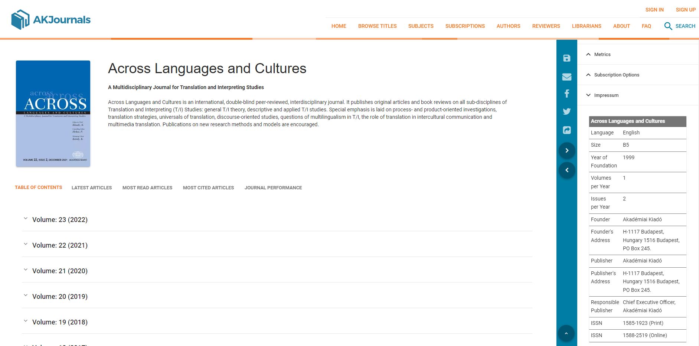Share the journal on Twitter
Viewport: 699px width, 346px height.
(x=566, y=111)
